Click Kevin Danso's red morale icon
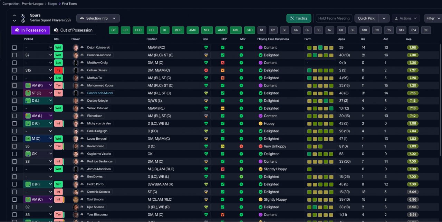442x222 pixels. pyautogui.click(x=241, y=146)
